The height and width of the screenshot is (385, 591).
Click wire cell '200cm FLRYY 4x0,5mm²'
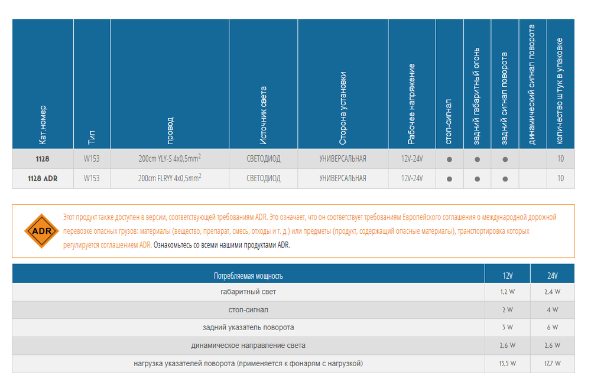point(170,178)
